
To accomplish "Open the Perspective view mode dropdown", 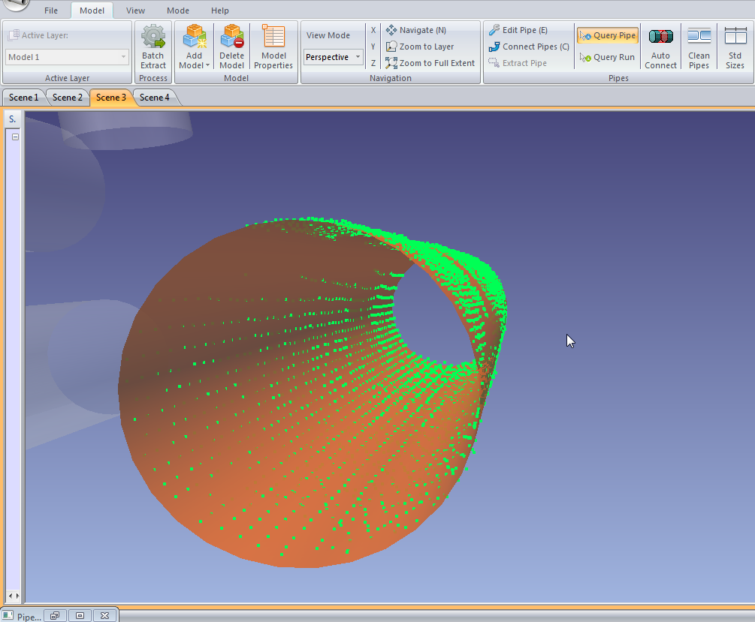I will (x=358, y=57).
